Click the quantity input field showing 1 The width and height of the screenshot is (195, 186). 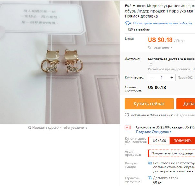tap(162, 78)
